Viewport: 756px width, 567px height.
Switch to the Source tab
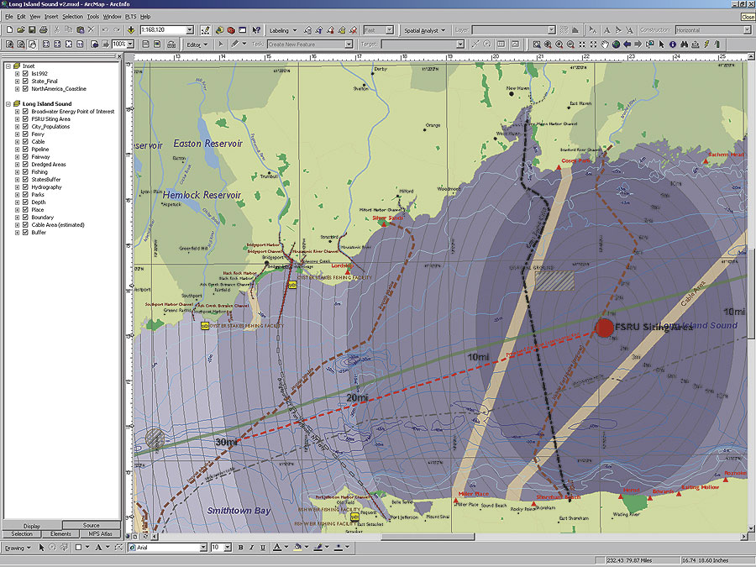tap(92, 526)
